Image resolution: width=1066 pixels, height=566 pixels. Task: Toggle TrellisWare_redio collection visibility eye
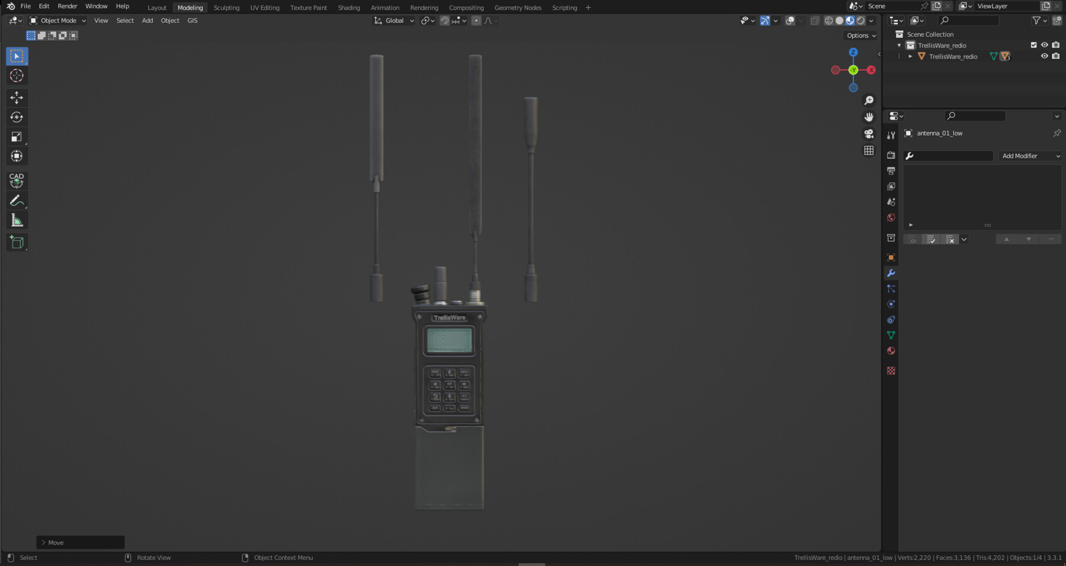click(1044, 45)
